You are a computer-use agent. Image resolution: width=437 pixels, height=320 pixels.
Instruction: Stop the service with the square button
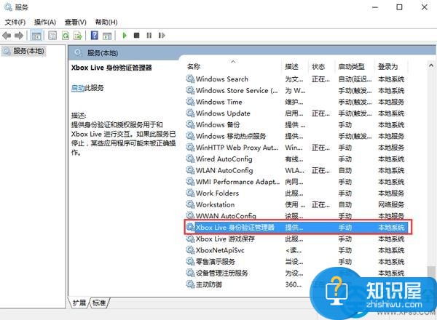[x=137, y=36]
